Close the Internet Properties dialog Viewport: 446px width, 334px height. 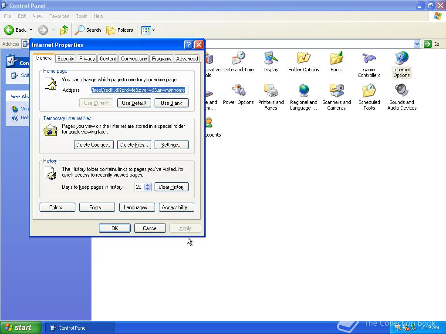(199, 45)
